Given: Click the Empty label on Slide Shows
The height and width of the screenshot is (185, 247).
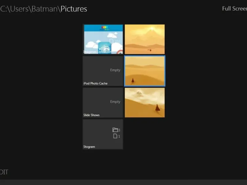Looking at the screenshot, I should pyautogui.click(x=115, y=102).
